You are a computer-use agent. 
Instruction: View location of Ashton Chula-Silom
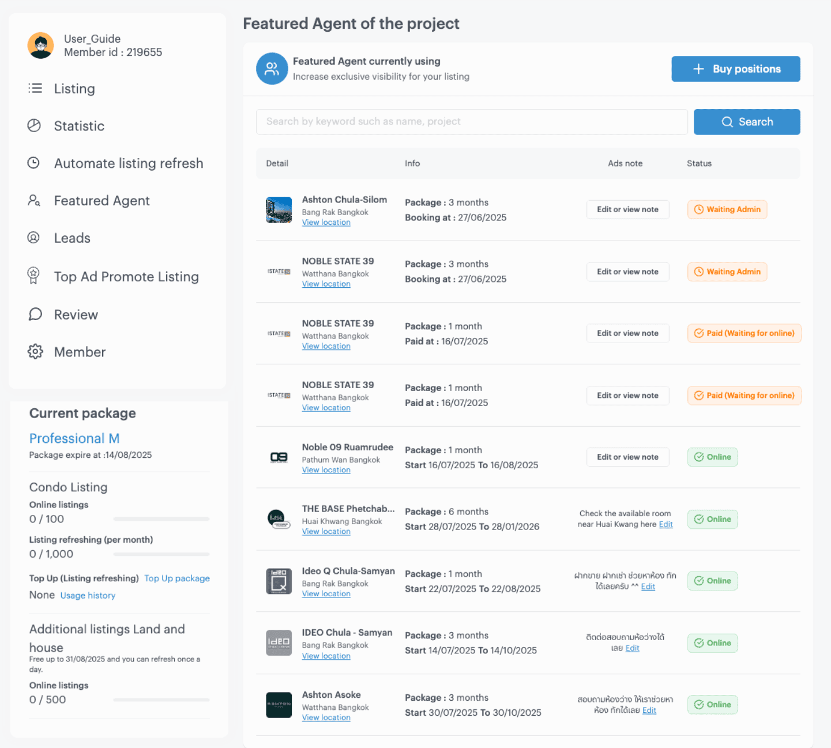click(326, 223)
